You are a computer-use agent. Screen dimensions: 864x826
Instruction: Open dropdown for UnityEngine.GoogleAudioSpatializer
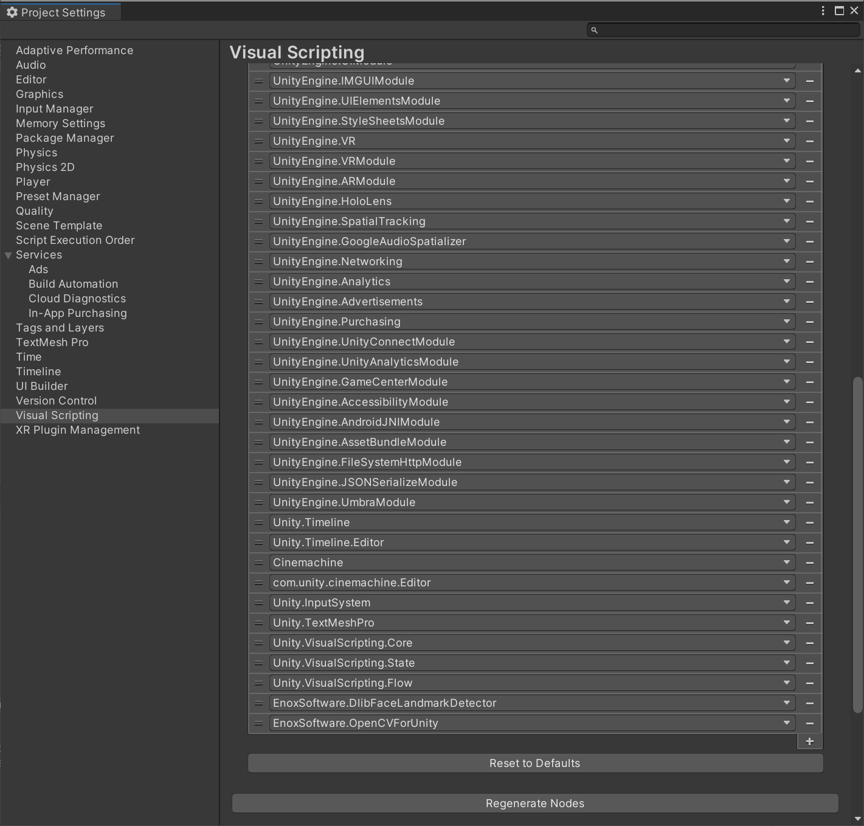pyautogui.click(x=532, y=241)
